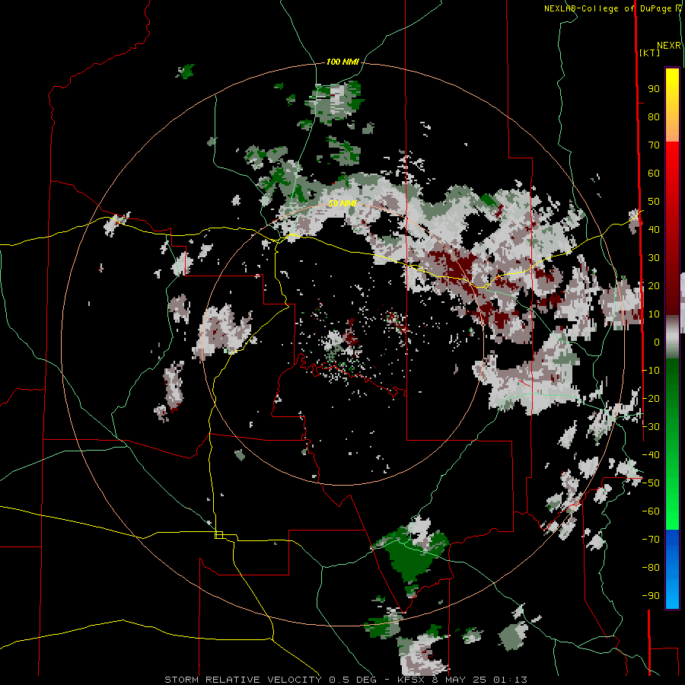Image resolution: width=685 pixels, height=685 pixels.
Task: Click the NEXLAB-College of DuPage header text
Action: click(607, 8)
